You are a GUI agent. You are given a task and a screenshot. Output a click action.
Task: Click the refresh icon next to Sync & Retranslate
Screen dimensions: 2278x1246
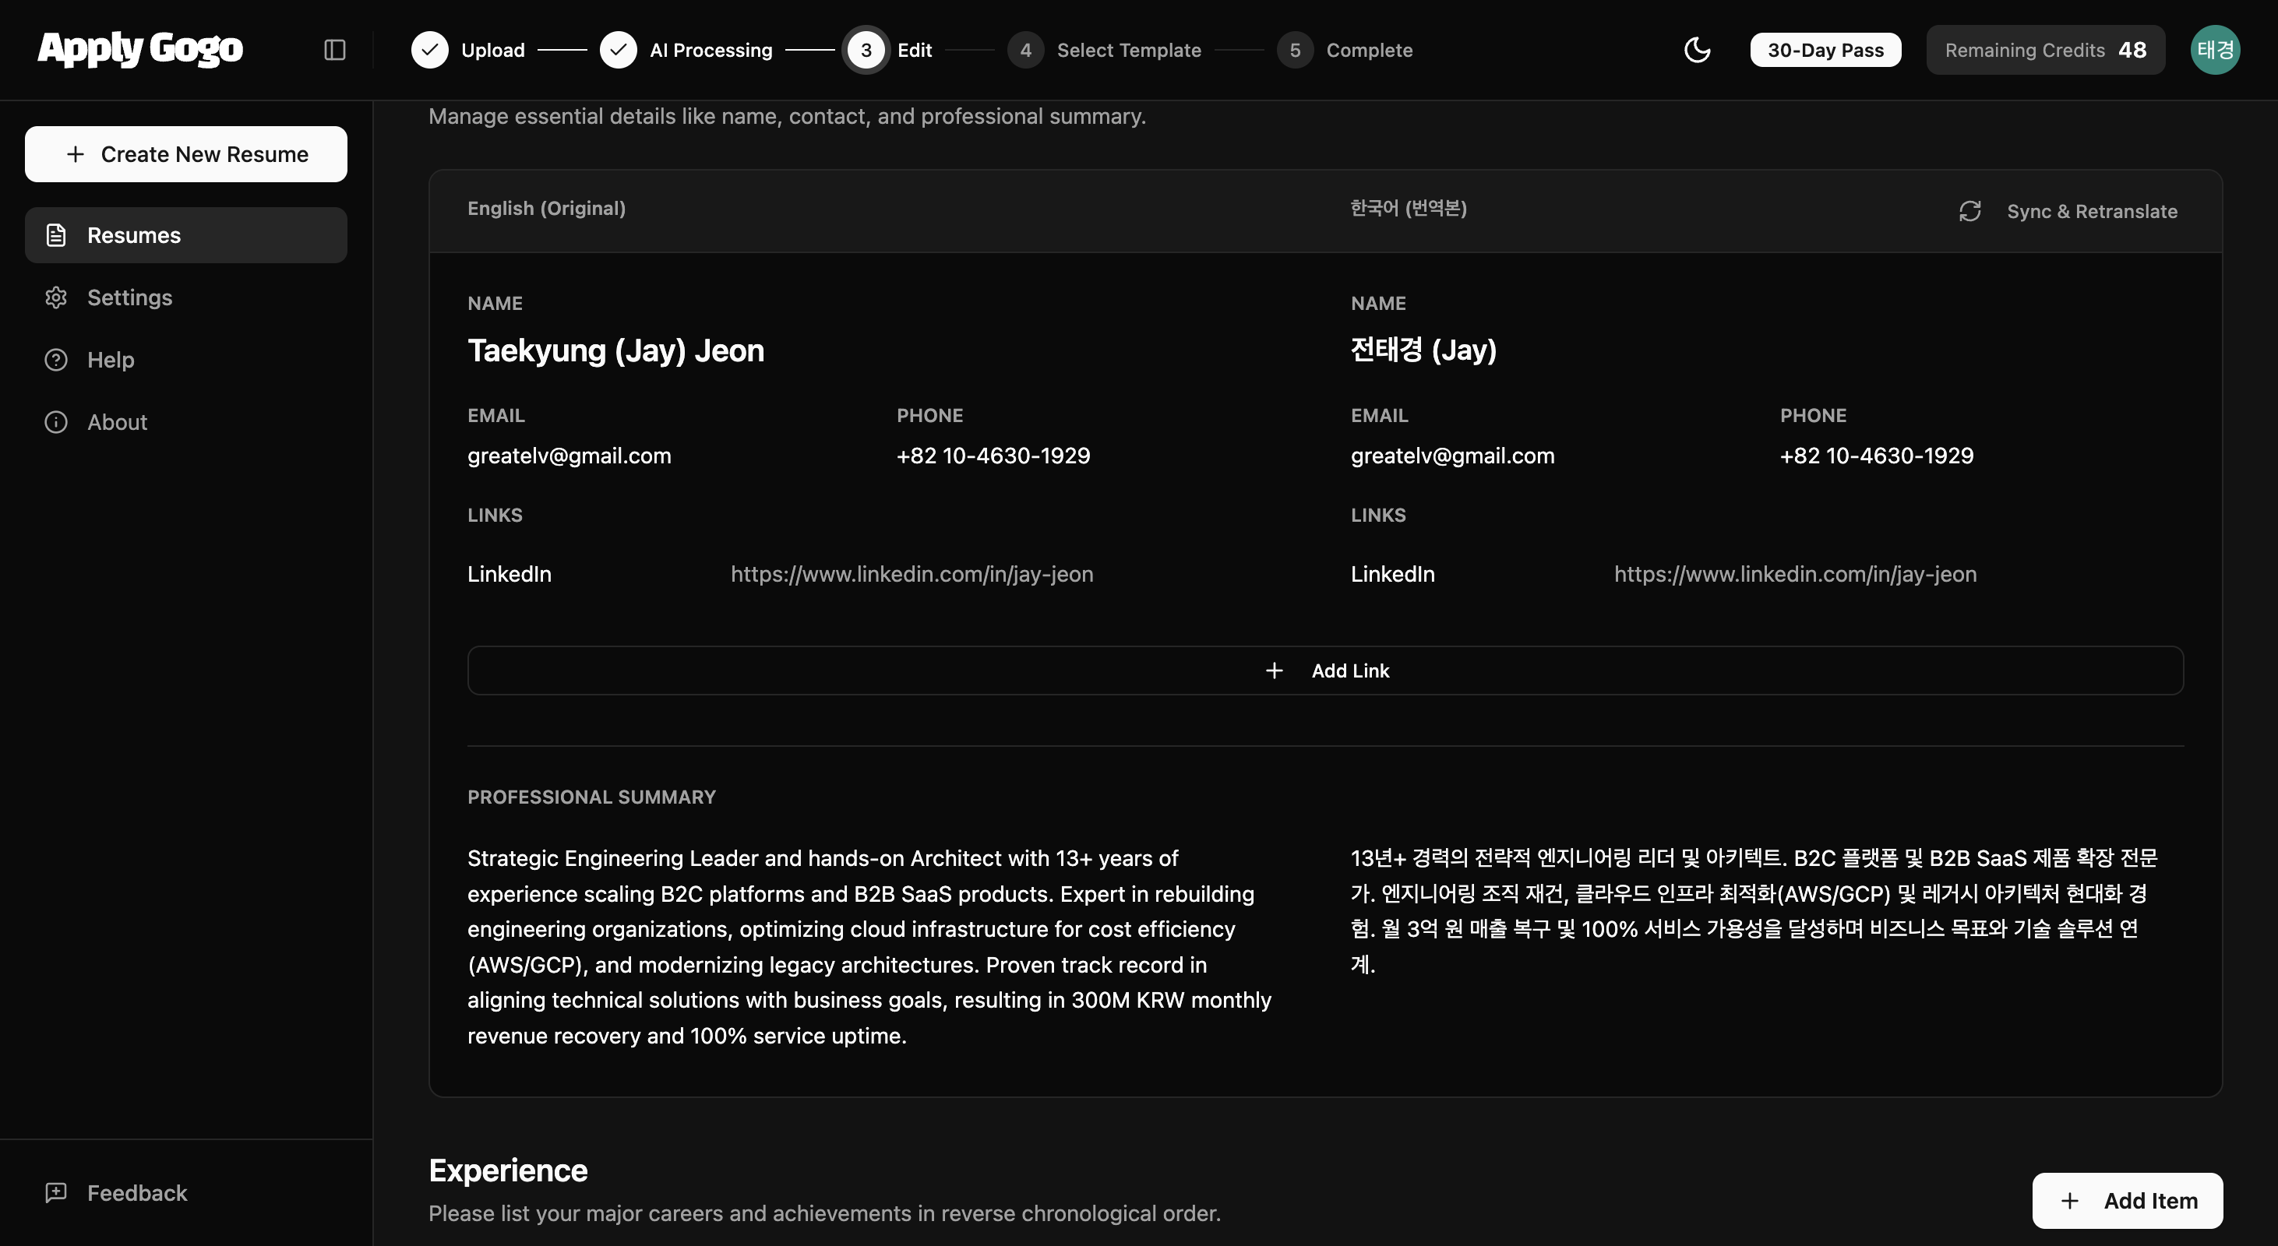1969,210
